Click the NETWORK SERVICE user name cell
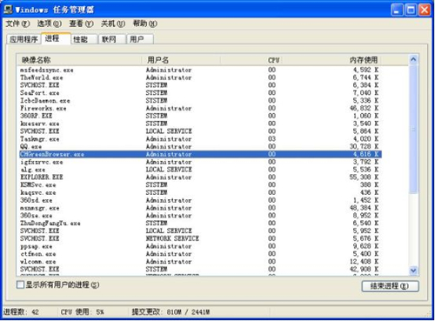The height and width of the screenshot is (321, 435). [172, 238]
